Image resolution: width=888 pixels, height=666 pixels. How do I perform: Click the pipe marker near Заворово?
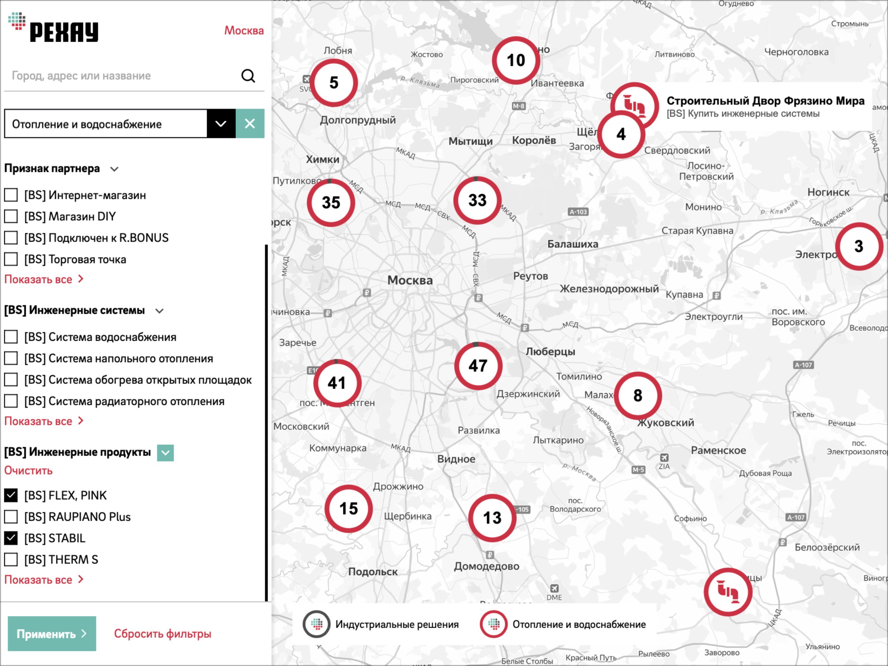(728, 592)
